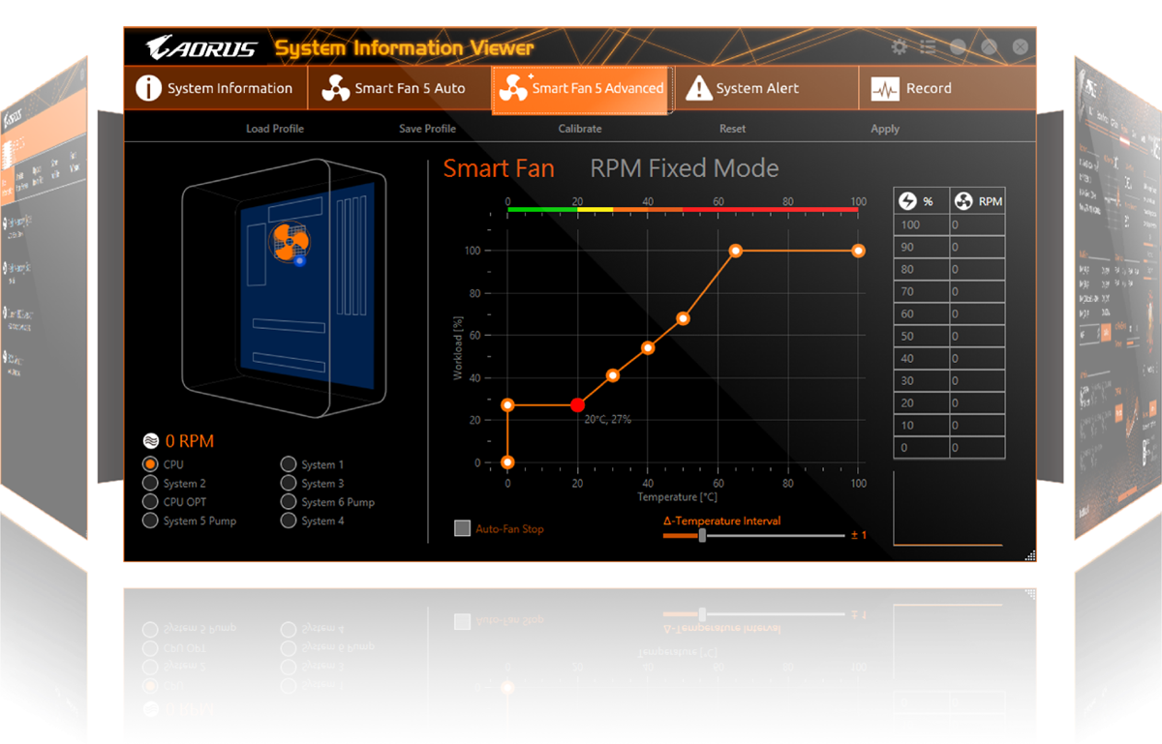1162x744 pixels.
Task: Click the list icon in the title bar
Action: coord(928,47)
